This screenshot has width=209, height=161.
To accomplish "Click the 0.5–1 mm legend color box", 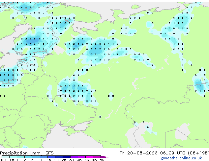I will pyautogui.click(x=13, y=157).
